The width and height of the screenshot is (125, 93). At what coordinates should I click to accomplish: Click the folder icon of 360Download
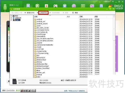[x=35, y=60]
